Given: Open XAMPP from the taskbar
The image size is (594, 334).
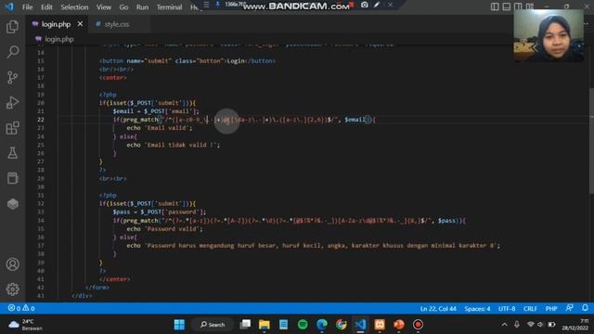Looking at the screenshot, I should [380, 325].
